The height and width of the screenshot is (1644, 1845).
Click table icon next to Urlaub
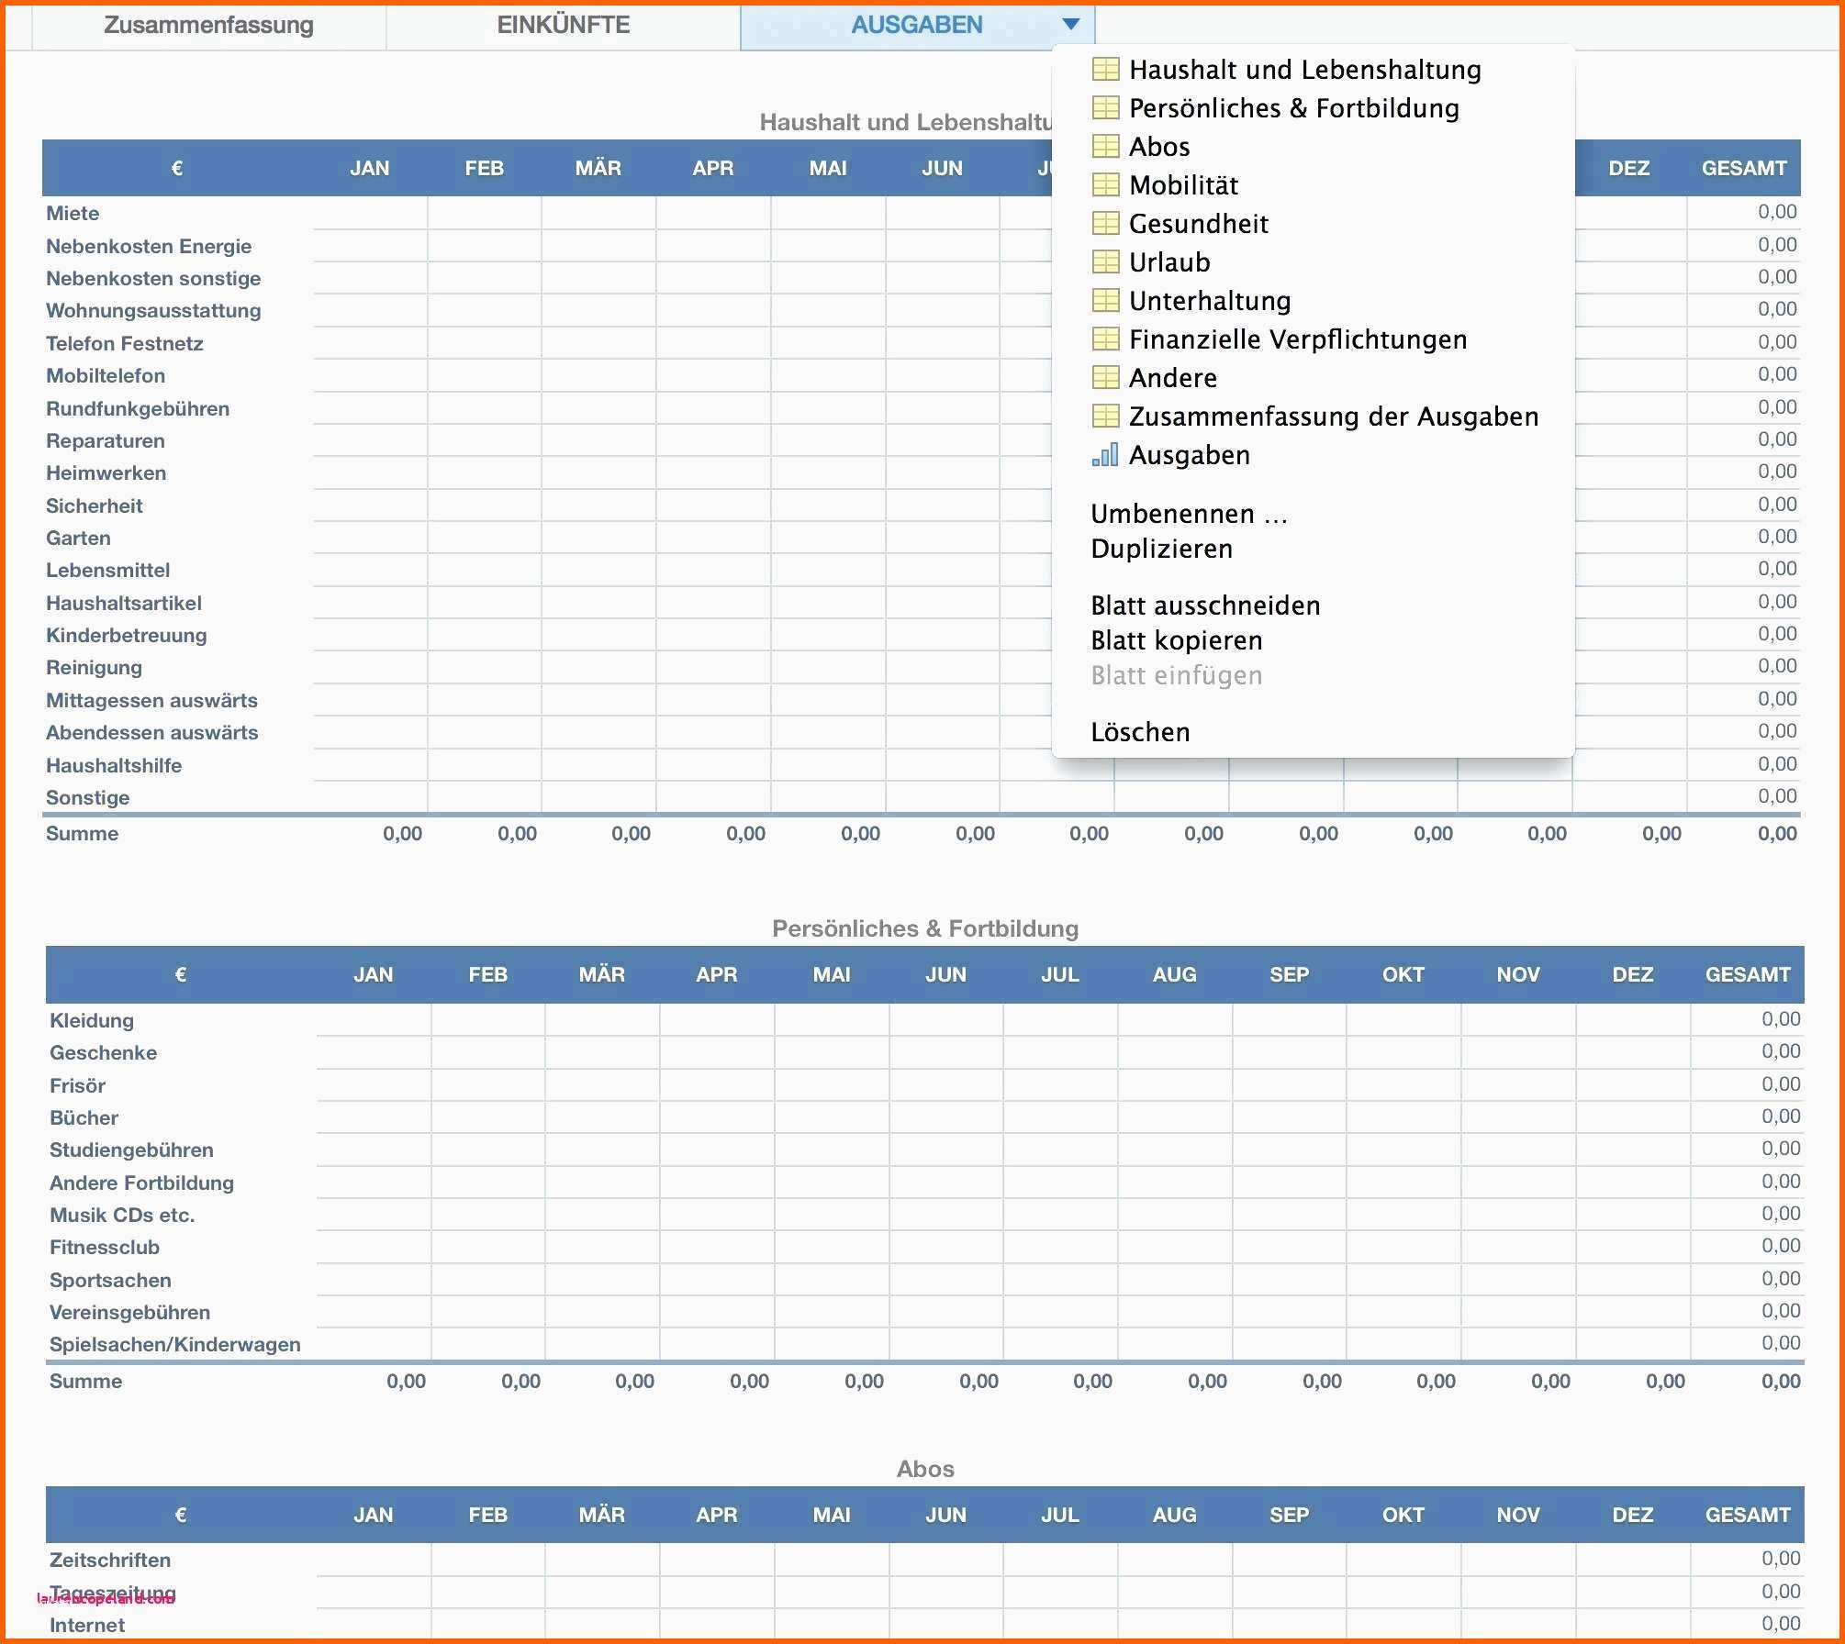pyautogui.click(x=1105, y=262)
